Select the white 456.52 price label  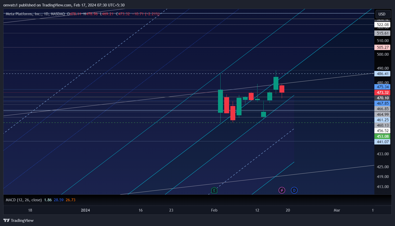pos(383,131)
